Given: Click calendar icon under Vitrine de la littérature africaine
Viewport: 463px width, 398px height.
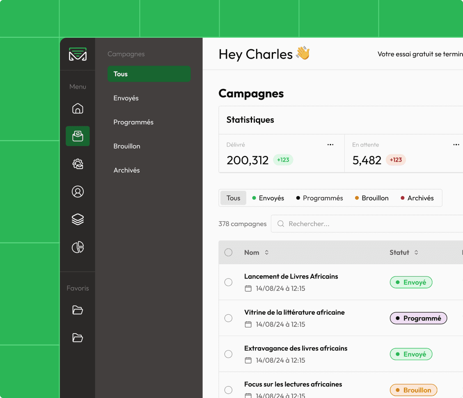Looking at the screenshot, I should click(x=248, y=325).
